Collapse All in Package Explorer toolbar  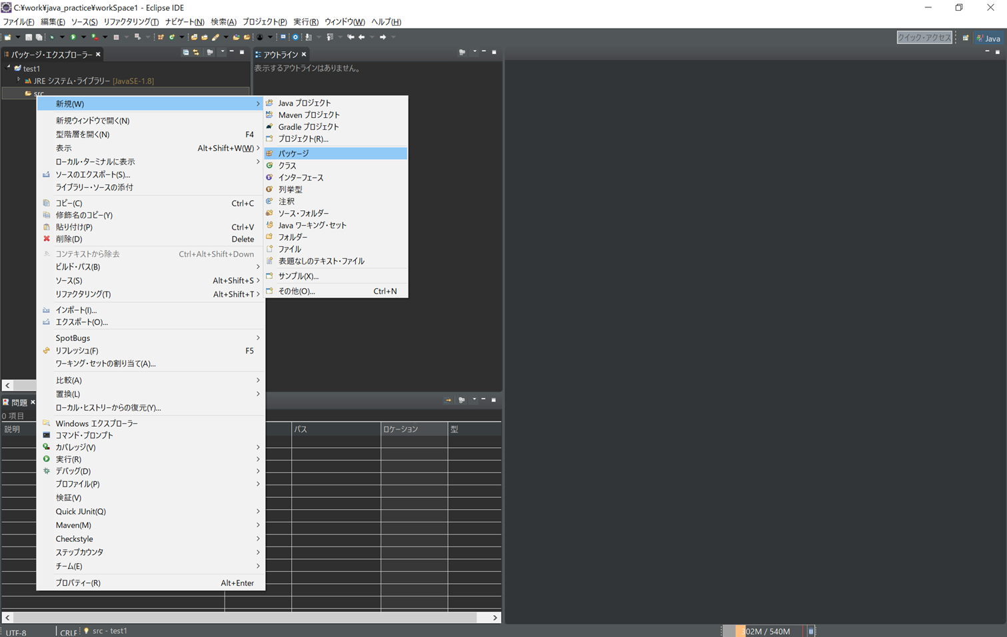tap(186, 53)
